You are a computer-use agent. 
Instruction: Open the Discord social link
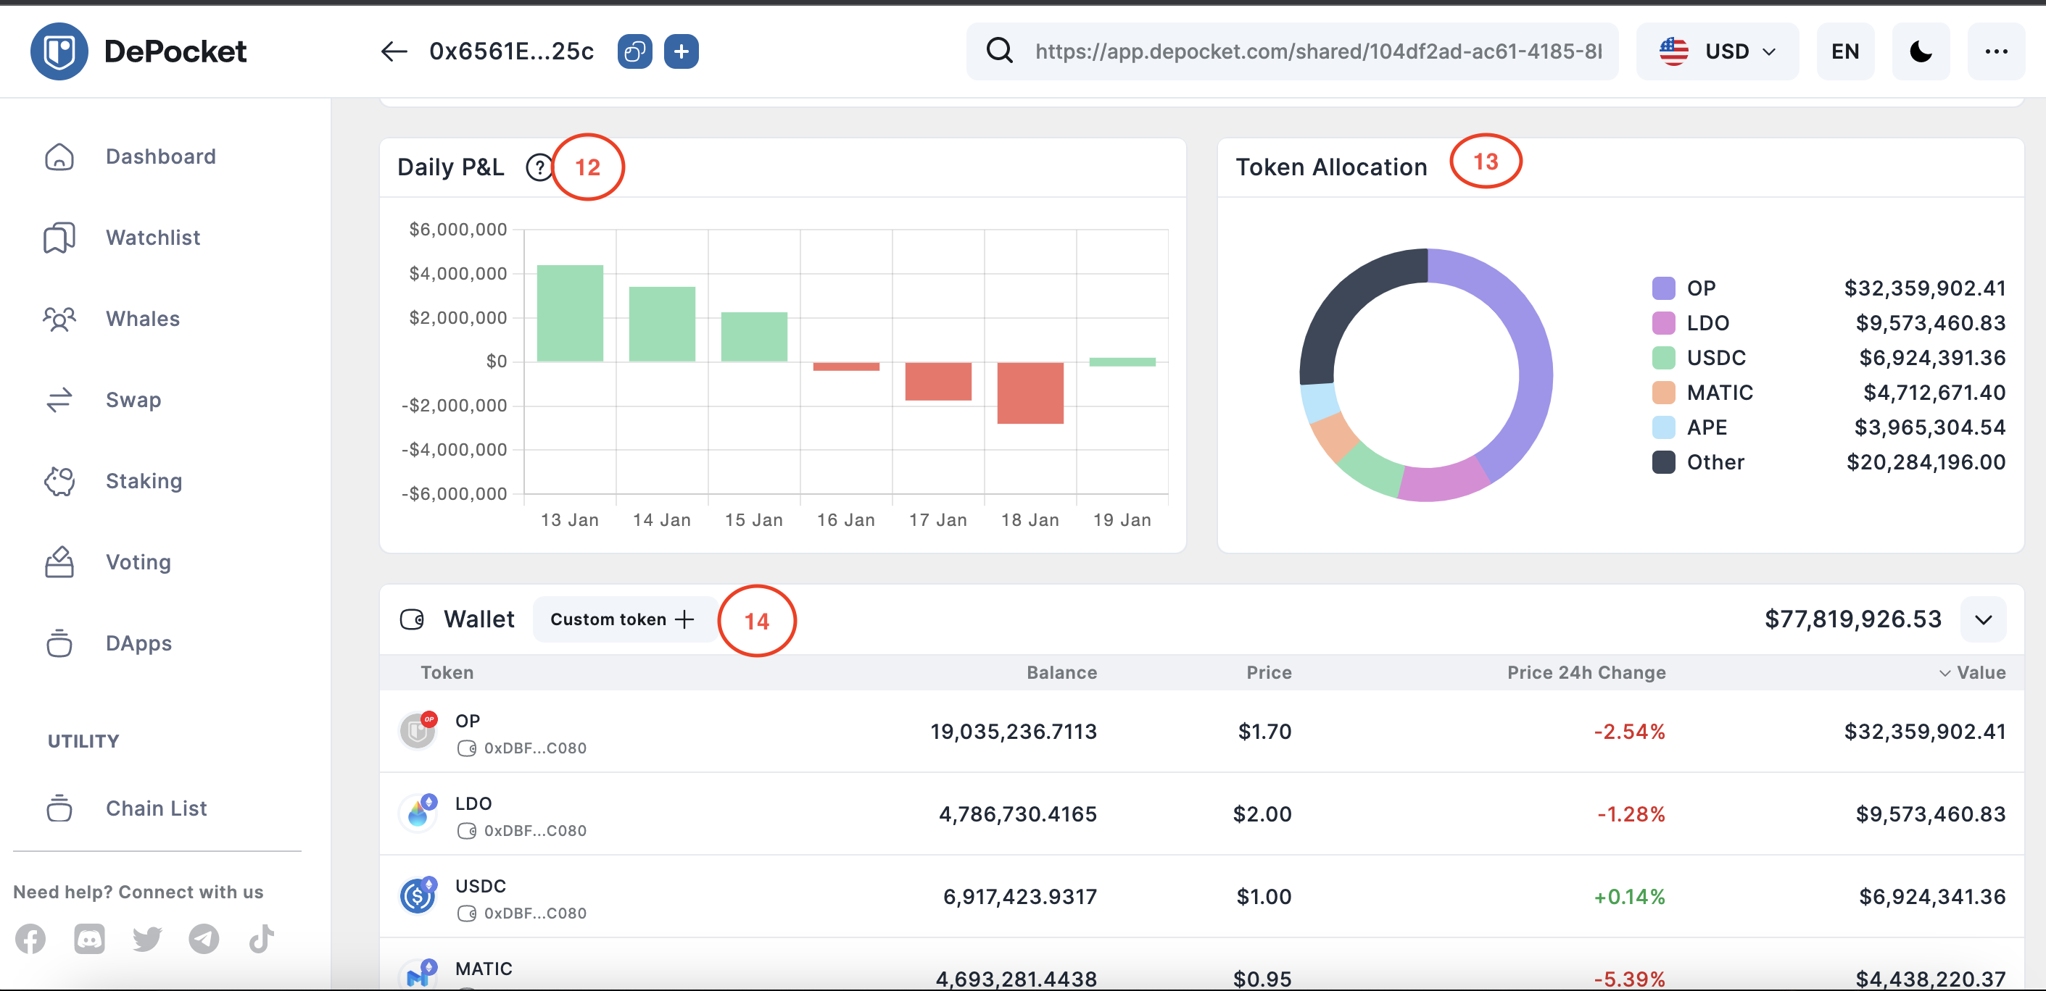pos(89,939)
